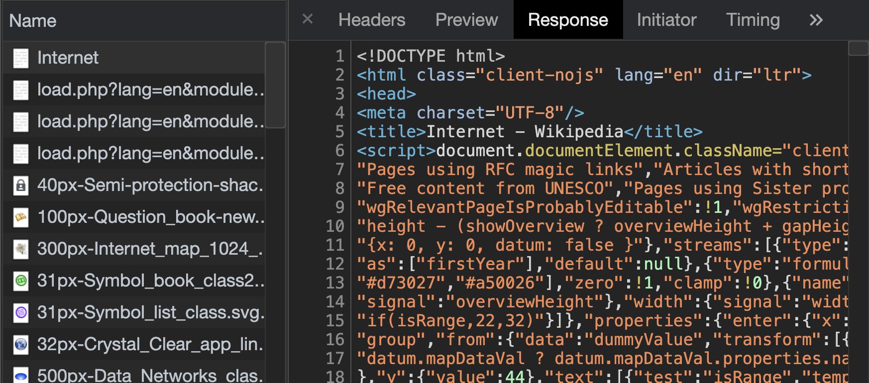This screenshot has height=383, width=869.
Task: Click the "#d73027" color values line
Action: (602, 283)
